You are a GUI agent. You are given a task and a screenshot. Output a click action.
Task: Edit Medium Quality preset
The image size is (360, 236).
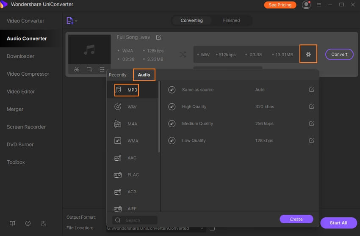tap(311, 123)
